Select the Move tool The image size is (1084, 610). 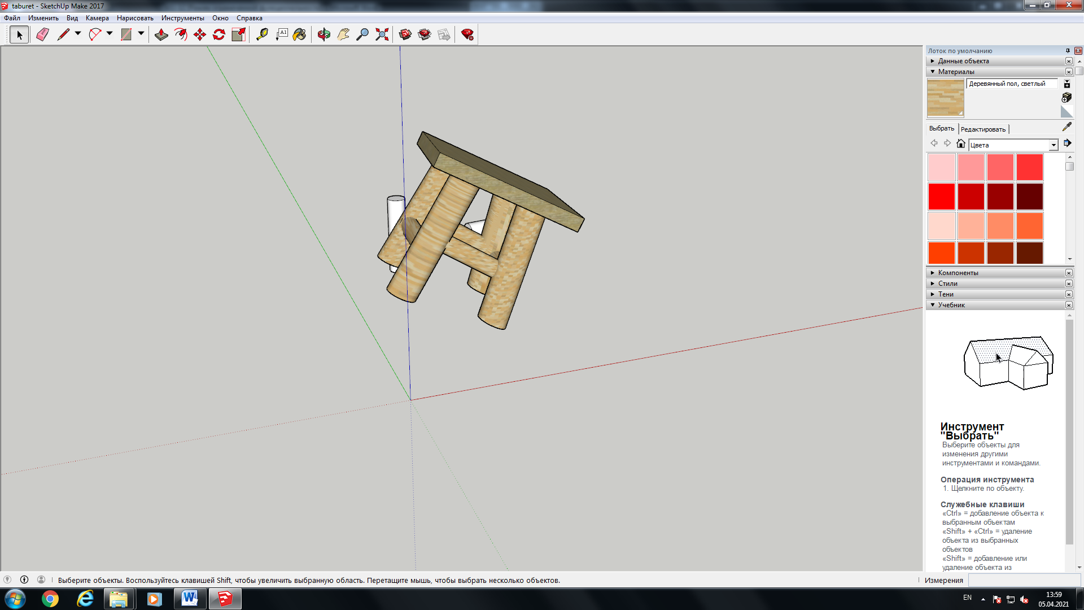(200, 34)
